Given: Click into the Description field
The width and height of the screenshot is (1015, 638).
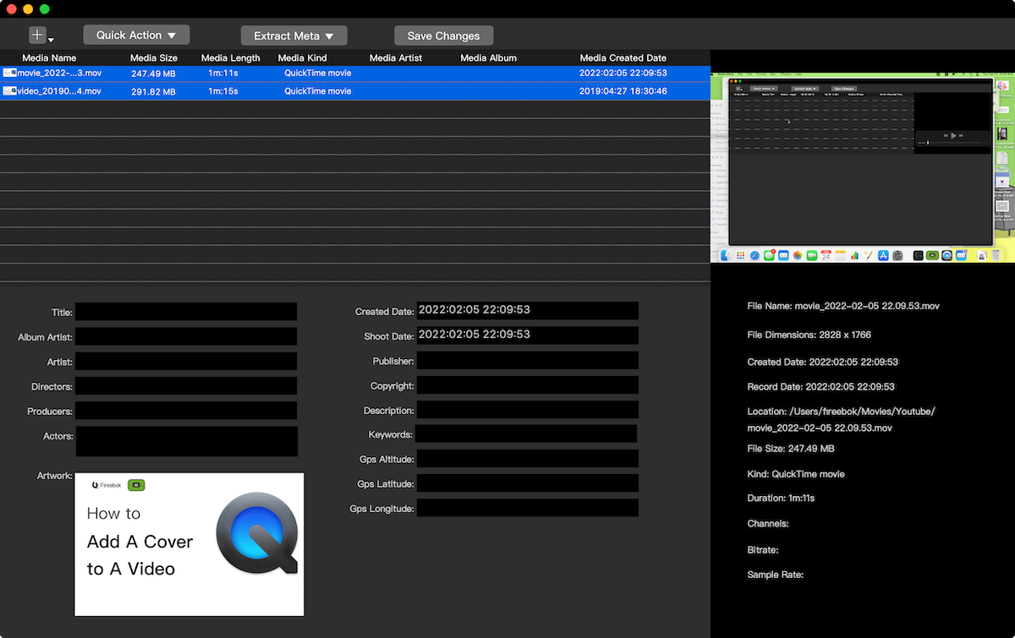Looking at the screenshot, I should pyautogui.click(x=528, y=409).
